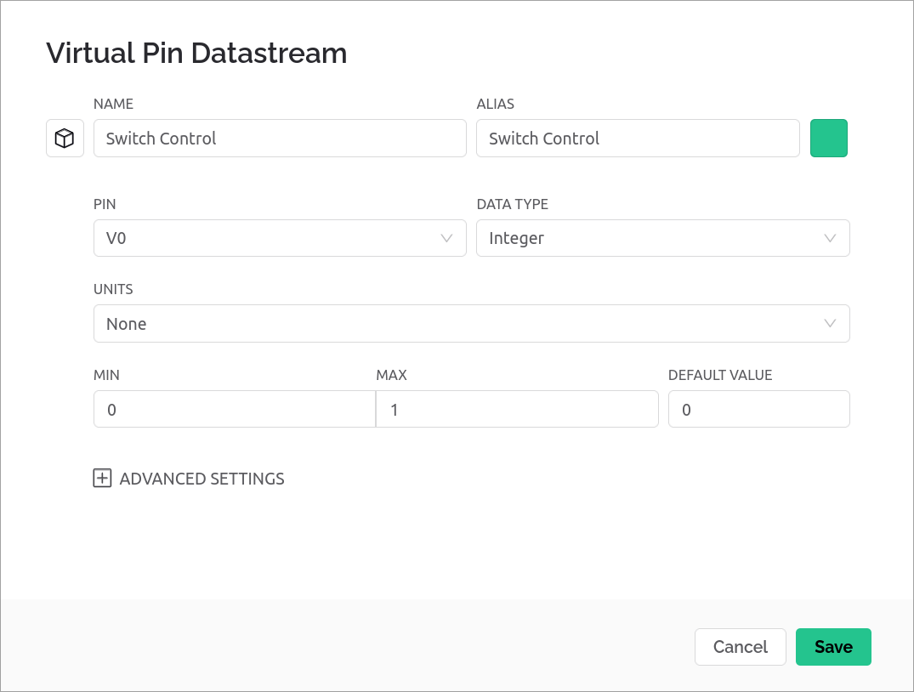Viewport: 914px width, 692px height.
Task: Select the MIN value field
Action: pos(235,409)
